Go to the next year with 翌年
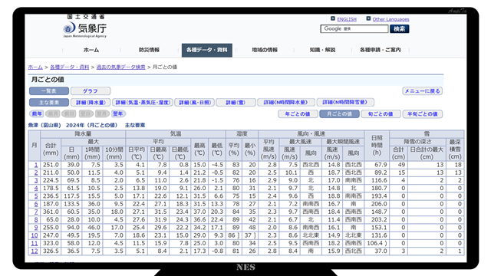The height and width of the screenshot is (276, 491). tap(118, 113)
